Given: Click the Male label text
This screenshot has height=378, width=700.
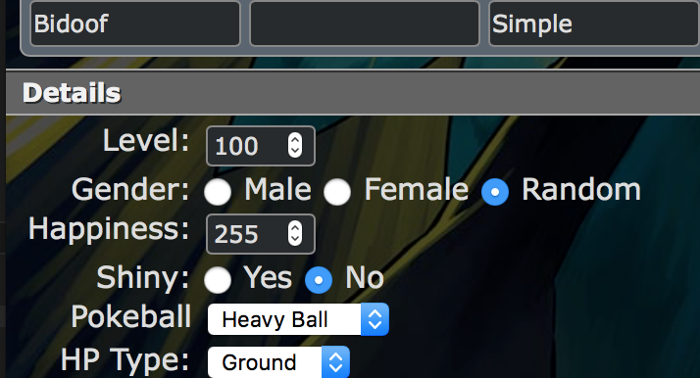Looking at the screenshot, I should [277, 189].
